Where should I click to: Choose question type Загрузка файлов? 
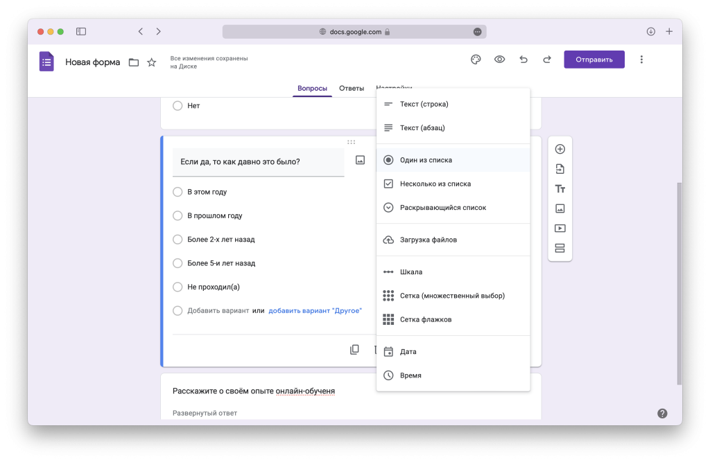tap(453, 240)
